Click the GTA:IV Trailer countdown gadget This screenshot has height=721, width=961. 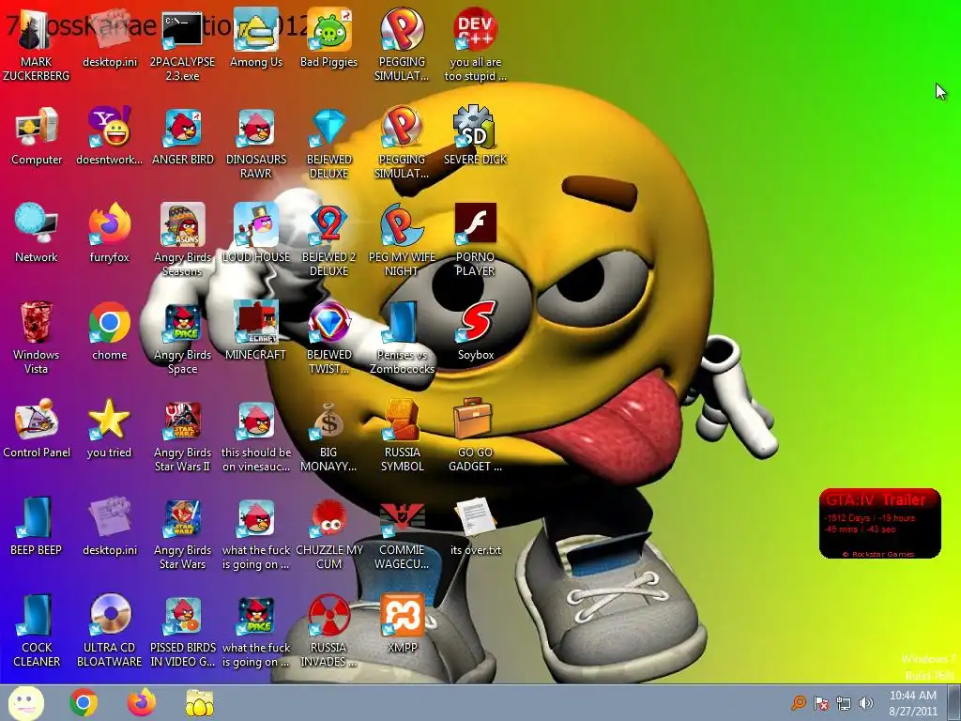(879, 523)
